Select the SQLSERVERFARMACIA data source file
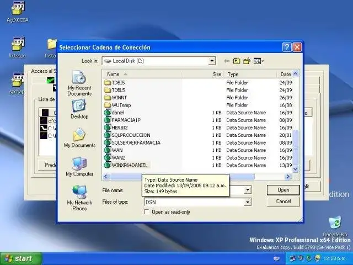 132,142
